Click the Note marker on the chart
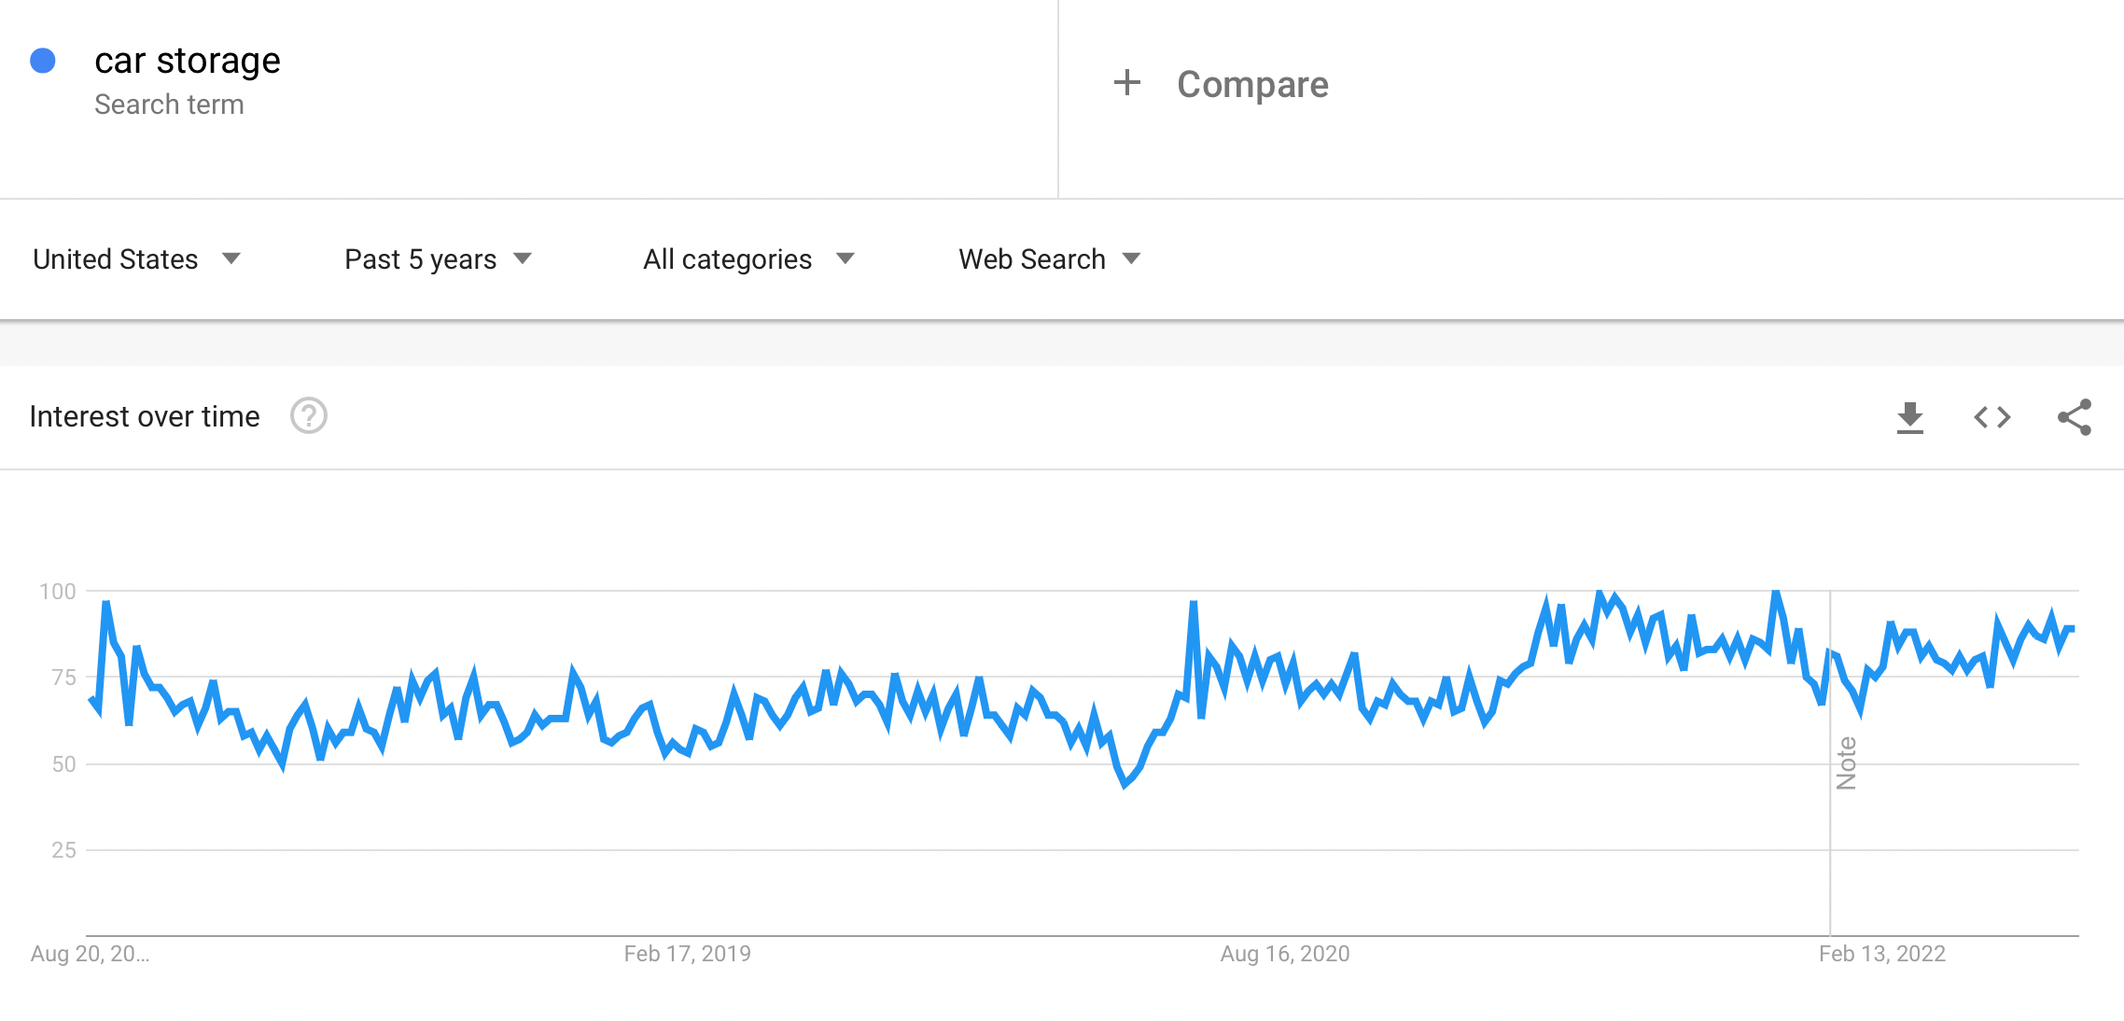 pyautogui.click(x=1846, y=762)
